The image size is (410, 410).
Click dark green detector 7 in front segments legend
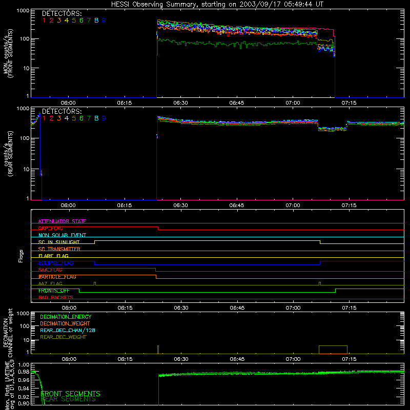[x=89, y=20]
